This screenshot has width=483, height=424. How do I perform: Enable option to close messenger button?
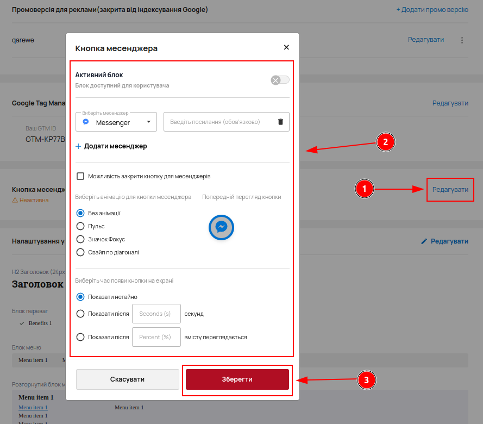coord(80,176)
